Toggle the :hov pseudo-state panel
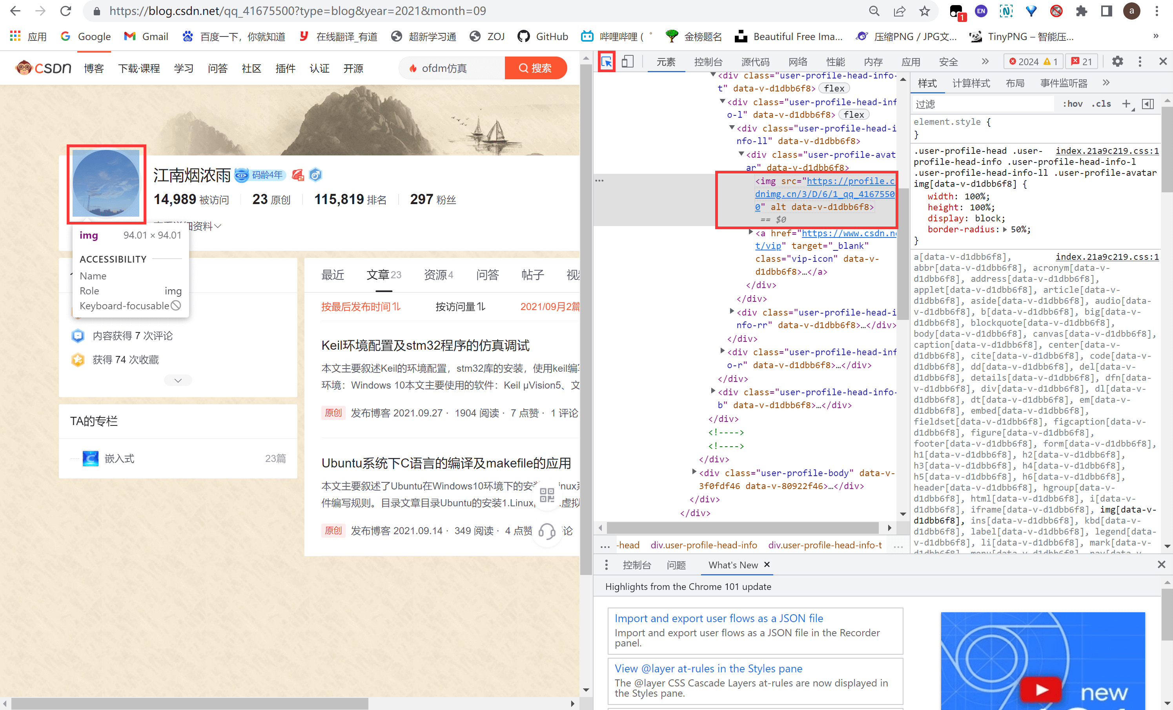 [1073, 104]
